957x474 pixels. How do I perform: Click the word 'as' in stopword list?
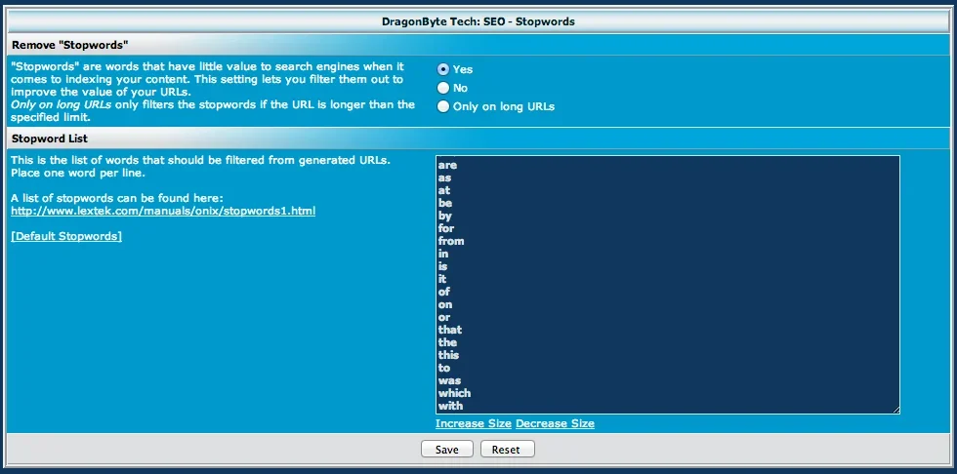click(x=445, y=178)
